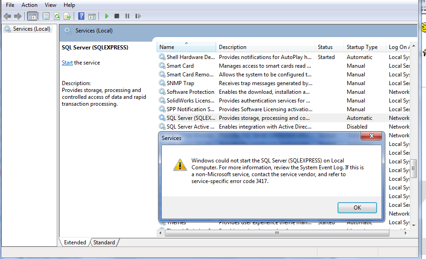
Task: Select the Software Protection service name
Action: pos(191,92)
